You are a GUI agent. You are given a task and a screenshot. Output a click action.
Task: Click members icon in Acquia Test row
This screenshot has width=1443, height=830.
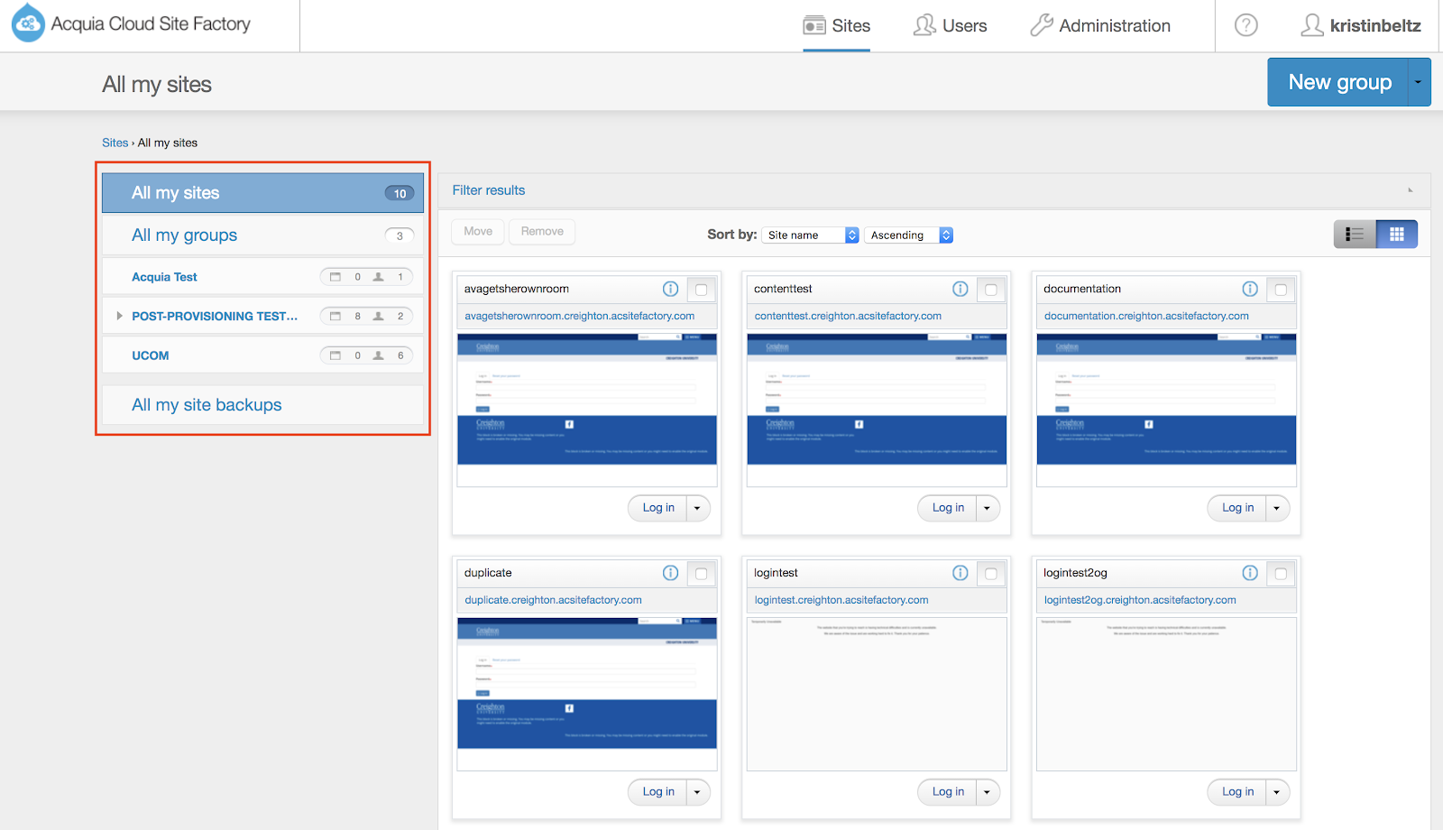(379, 277)
